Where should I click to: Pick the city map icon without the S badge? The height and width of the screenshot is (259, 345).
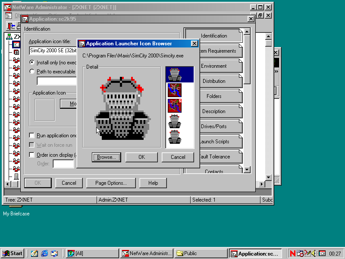tap(175, 90)
